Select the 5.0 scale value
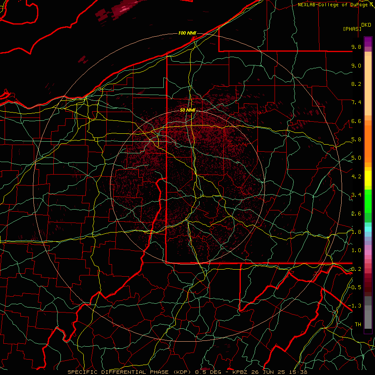The height and width of the screenshot is (375, 375). [x=356, y=158]
